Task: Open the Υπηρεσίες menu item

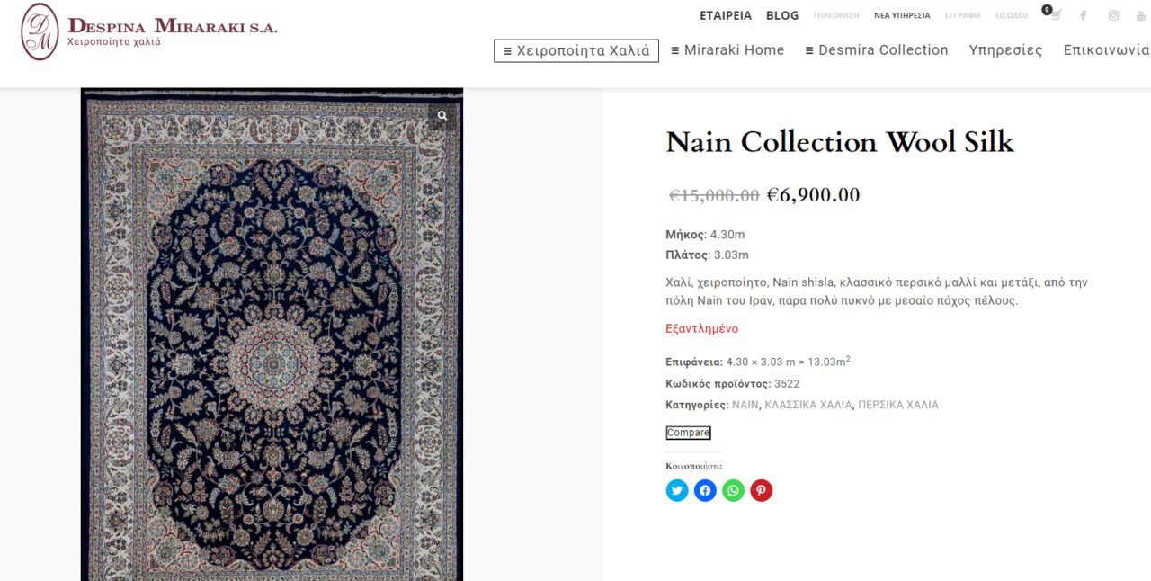Action: 1005,50
